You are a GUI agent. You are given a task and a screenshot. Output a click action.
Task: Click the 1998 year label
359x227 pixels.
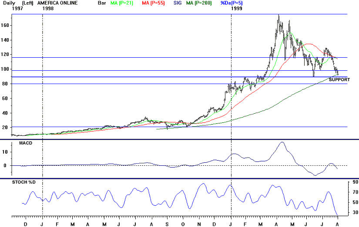[48, 8]
